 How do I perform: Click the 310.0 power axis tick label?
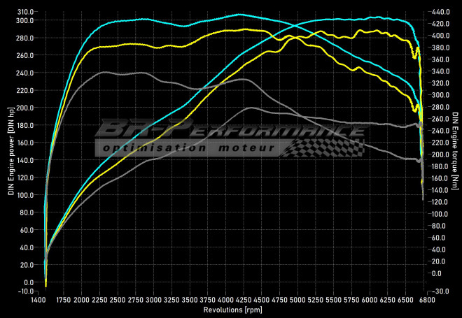(26, 12)
